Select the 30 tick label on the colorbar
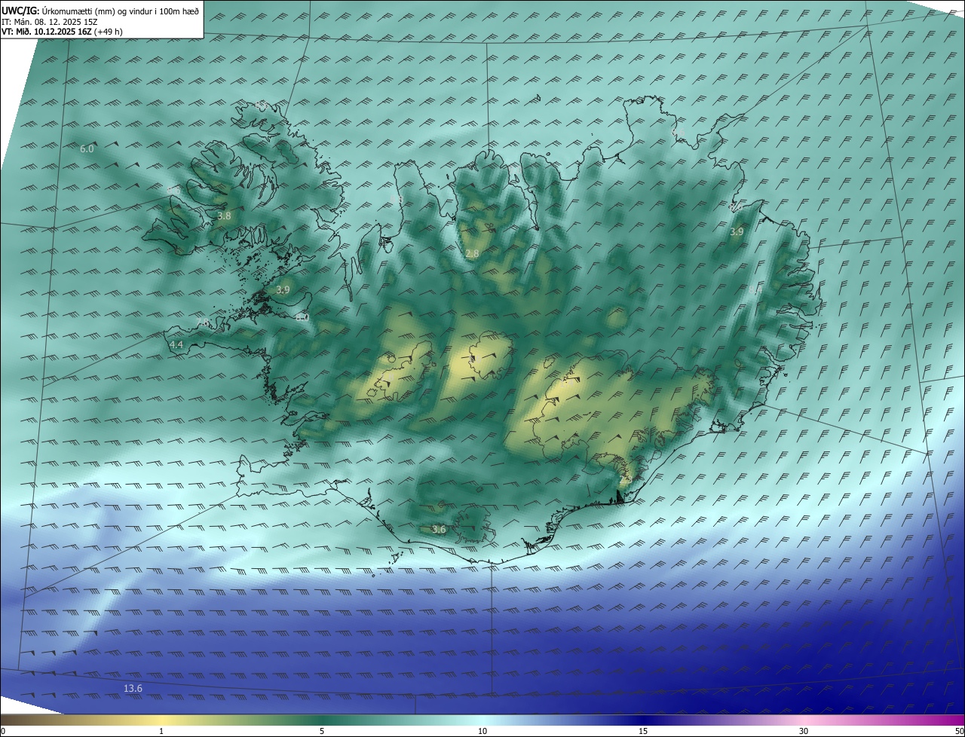 coord(804,731)
